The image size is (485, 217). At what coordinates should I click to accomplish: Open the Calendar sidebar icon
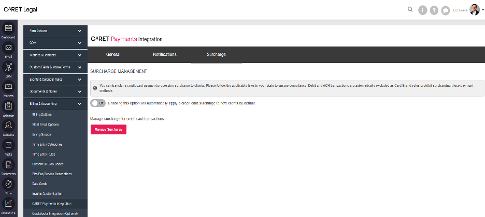(x=8, y=106)
